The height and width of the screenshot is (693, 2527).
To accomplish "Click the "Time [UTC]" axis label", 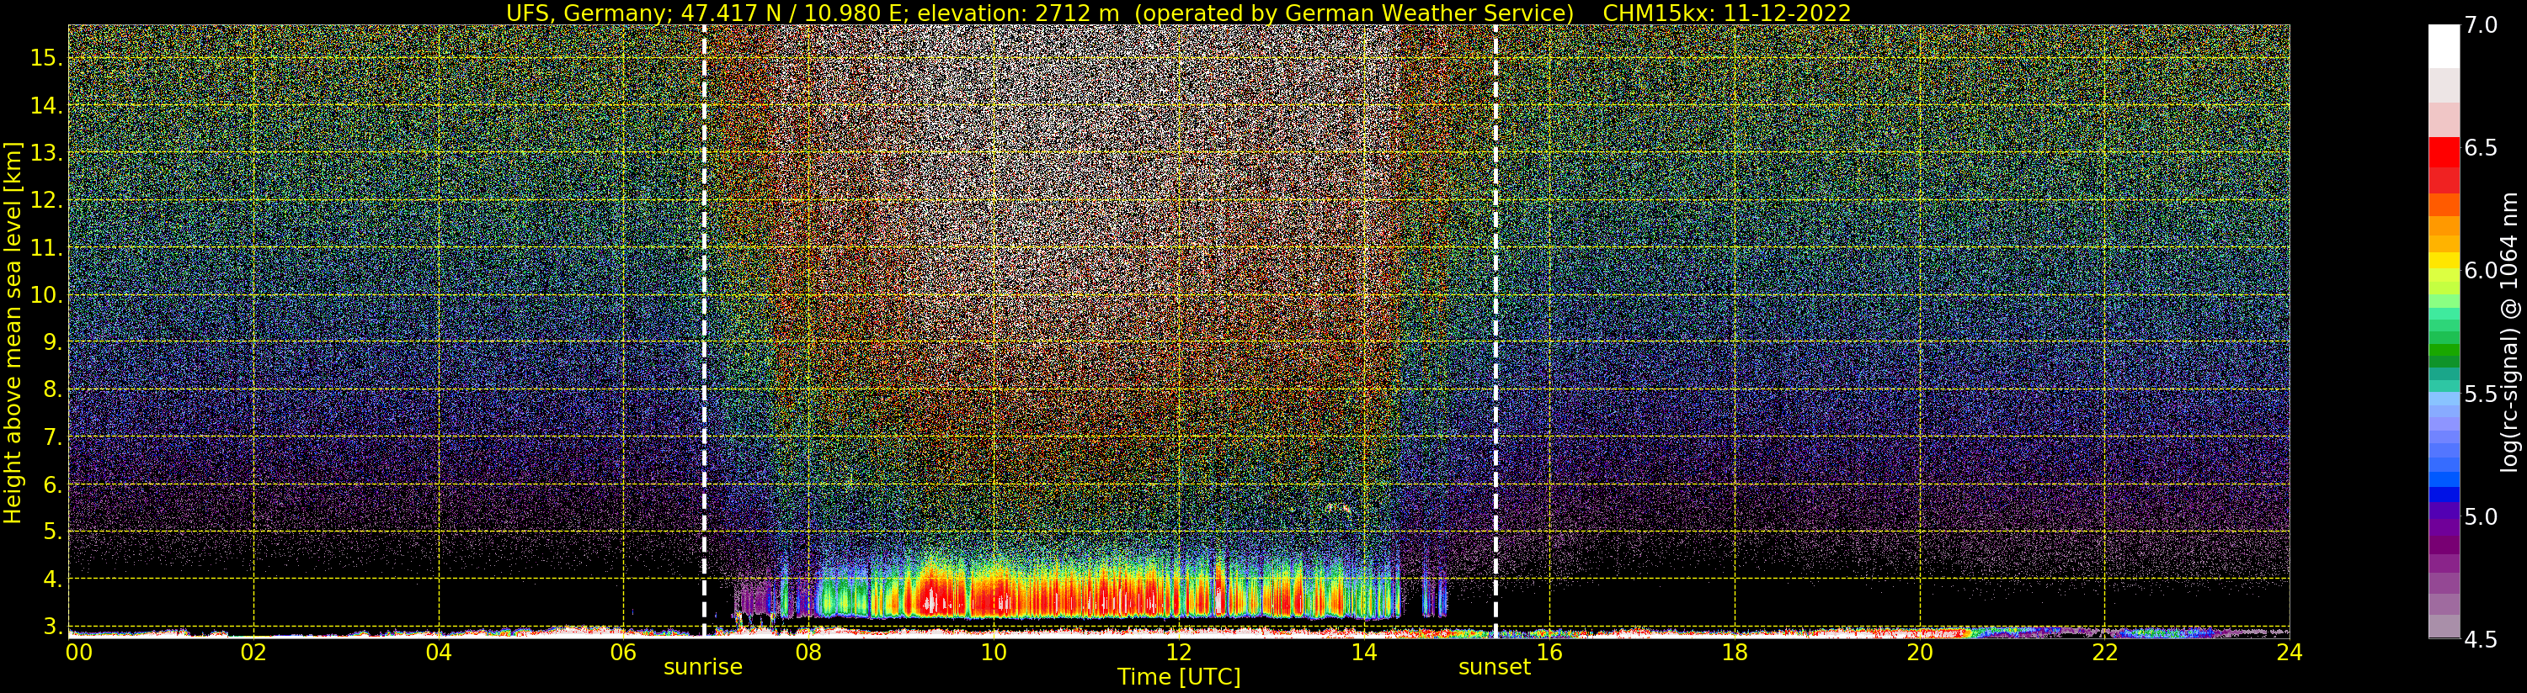I will [1179, 677].
